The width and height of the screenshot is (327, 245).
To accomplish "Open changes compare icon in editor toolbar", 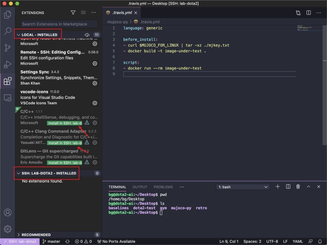I will (298, 13).
